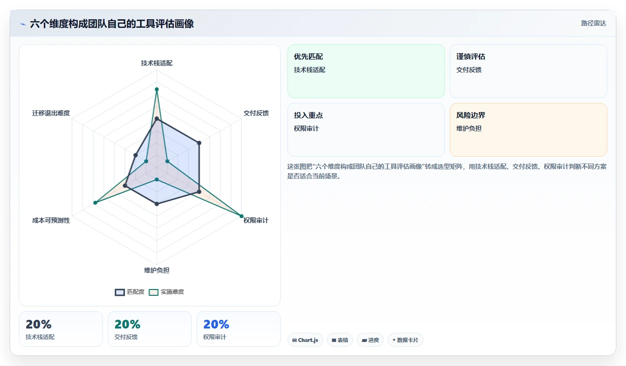
Task: Click the green 实施难度 point at 成本可预测性
Action: pyautogui.click(x=95, y=202)
